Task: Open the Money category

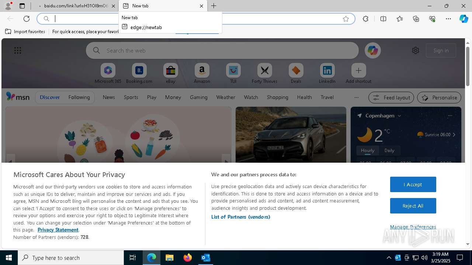Action: pyautogui.click(x=173, y=97)
